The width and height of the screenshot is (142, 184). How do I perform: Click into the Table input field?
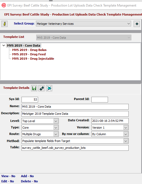coord(75,148)
